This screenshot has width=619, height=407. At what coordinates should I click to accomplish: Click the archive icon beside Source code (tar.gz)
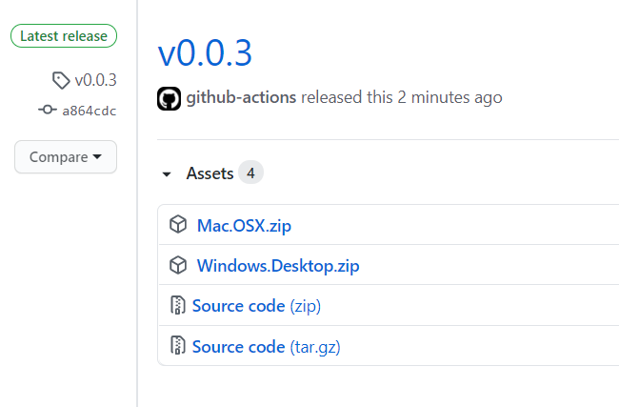pyautogui.click(x=178, y=345)
